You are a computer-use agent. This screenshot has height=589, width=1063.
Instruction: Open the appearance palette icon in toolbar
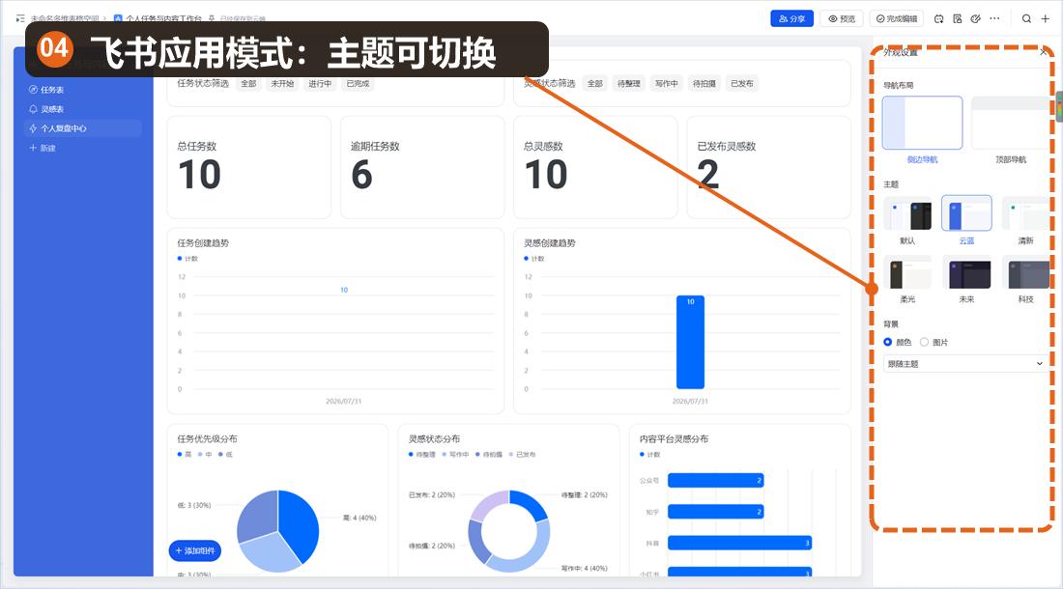tap(976, 19)
